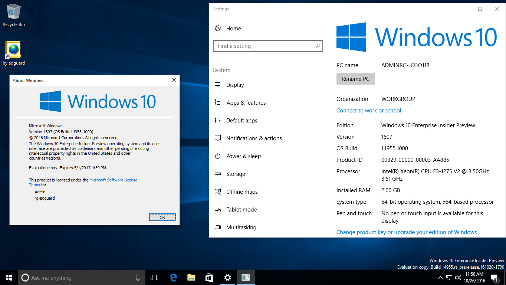Click 'Version 1607 (OS Build 14955.1000)' in About Windows
Viewport: 506px width, 285px height.
tap(61, 132)
